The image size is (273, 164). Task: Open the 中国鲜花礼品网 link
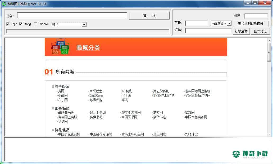tap(69, 134)
